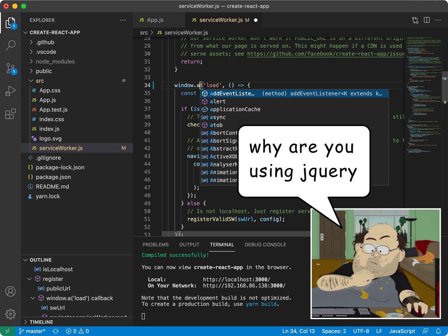The height and width of the screenshot is (336, 448).
Task: Open index.css in explorer
Action: pyautogui.click(x=77, y=119)
